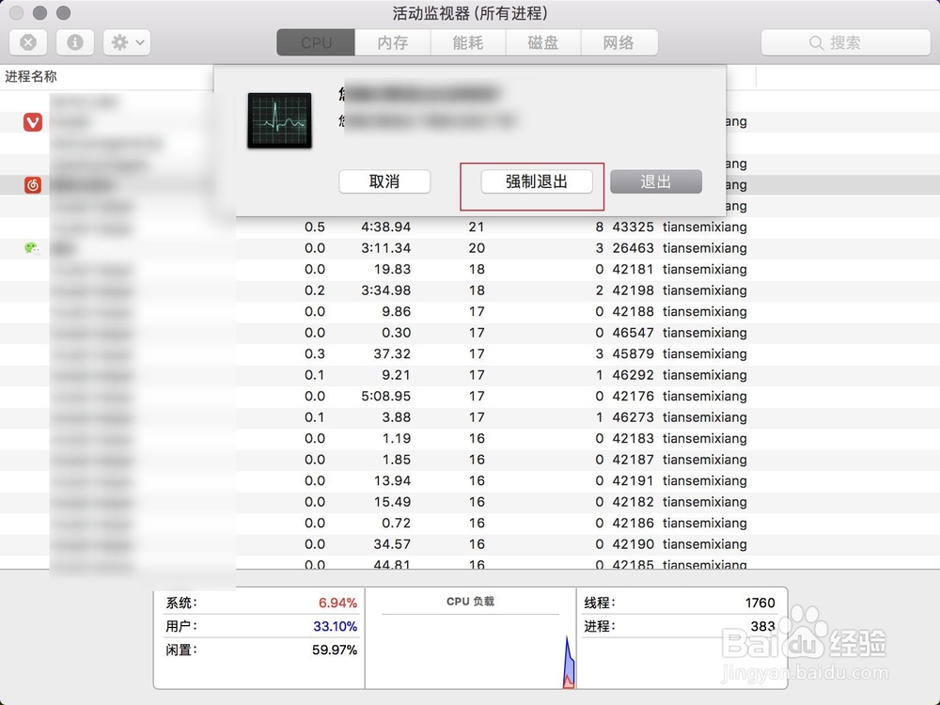
Task: Select the row with PID 46292
Action: tap(470, 375)
